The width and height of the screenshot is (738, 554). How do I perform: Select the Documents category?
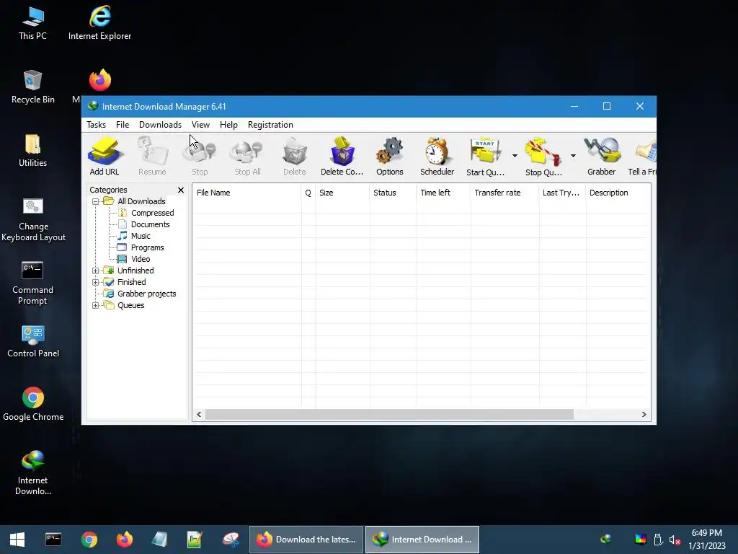pos(150,224)
